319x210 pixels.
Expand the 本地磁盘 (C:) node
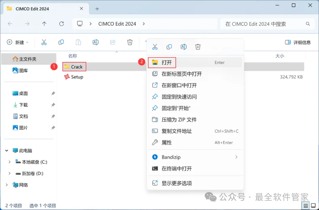(x=9, y=162)
